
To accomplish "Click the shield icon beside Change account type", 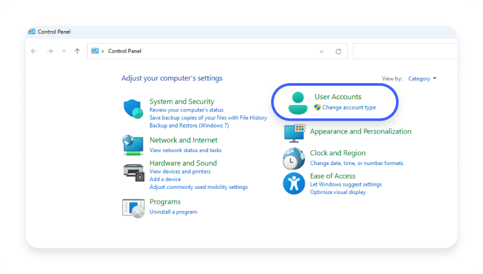I will (x=317, y=107).
